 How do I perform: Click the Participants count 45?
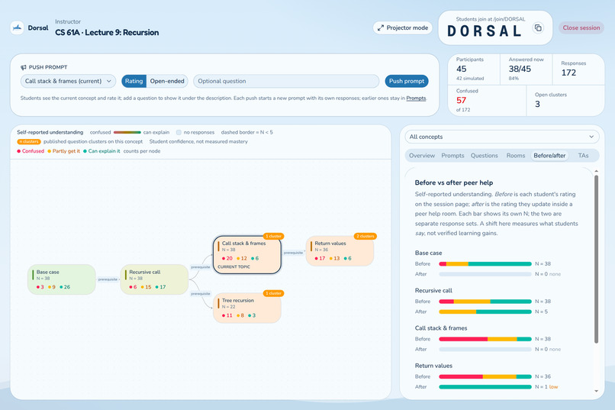[x=461, y=69]
